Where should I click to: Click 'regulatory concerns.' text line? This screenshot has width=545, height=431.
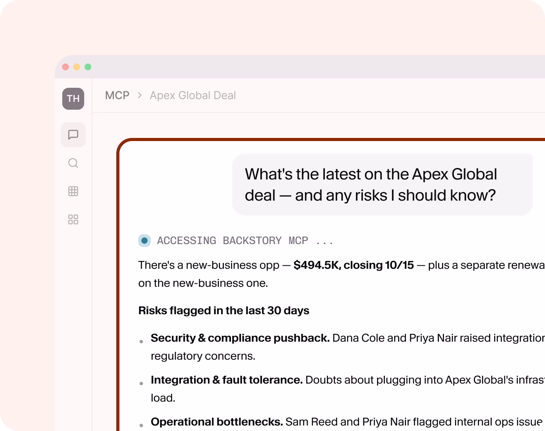(x=203, y=356)
